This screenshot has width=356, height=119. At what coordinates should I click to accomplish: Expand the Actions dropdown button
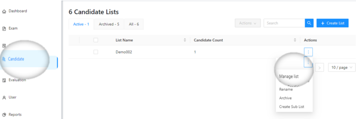[x=248, y=23]
